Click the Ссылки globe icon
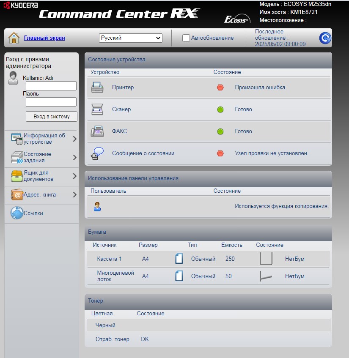Image resolution: width=349 pixels, height=358 pixels. click(16, 213)
